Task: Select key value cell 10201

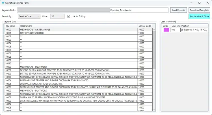Action: (x=12, y=70)
